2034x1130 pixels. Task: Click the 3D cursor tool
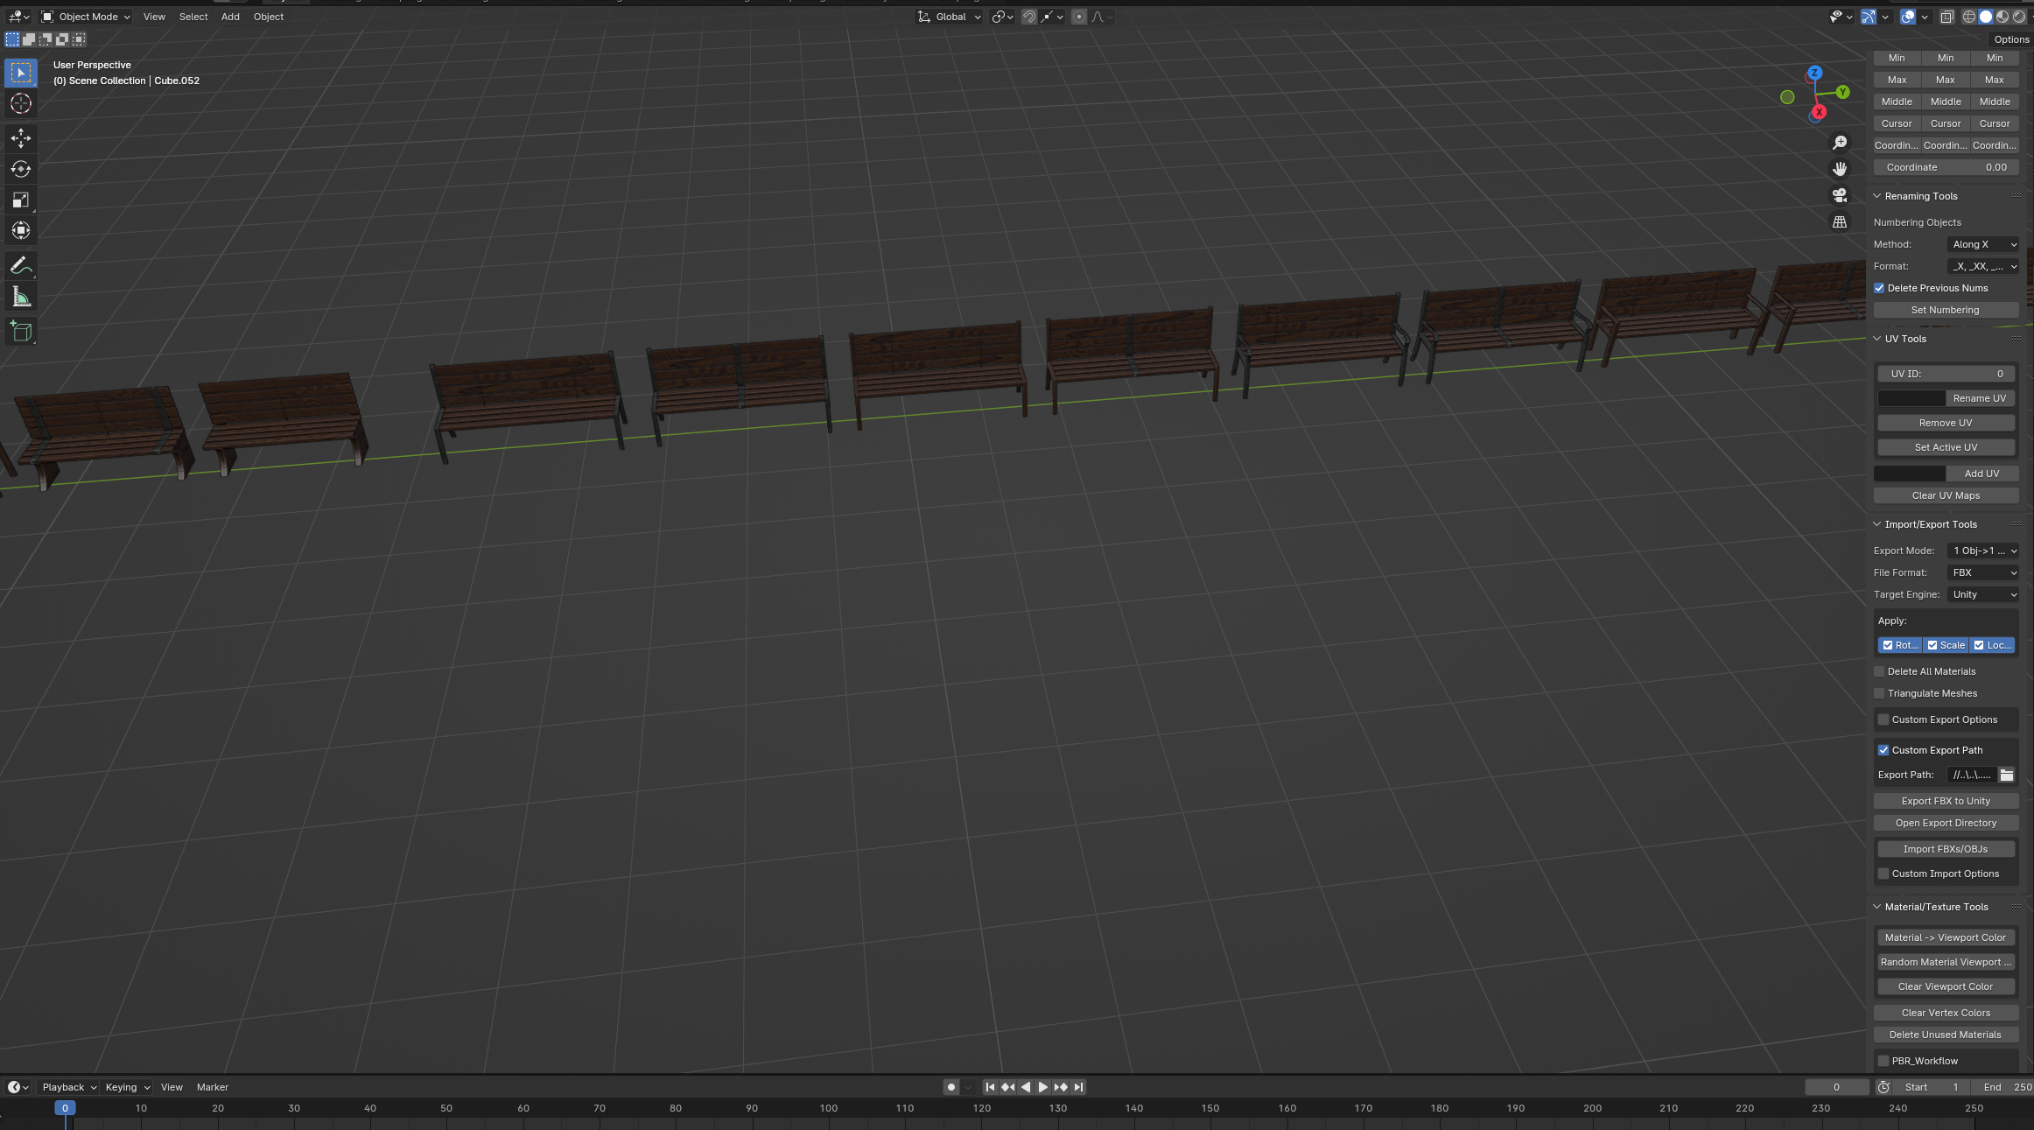click(x=21, y=103)
